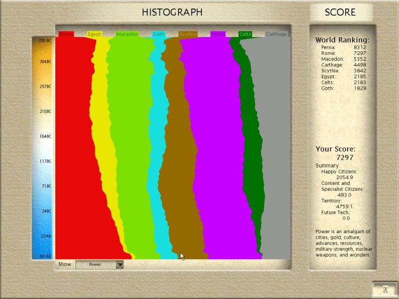Image resolution: width=399 pixels, height=299 pixels.
Task: Click the Power combo box field
Action: click(x=95, y=265)
